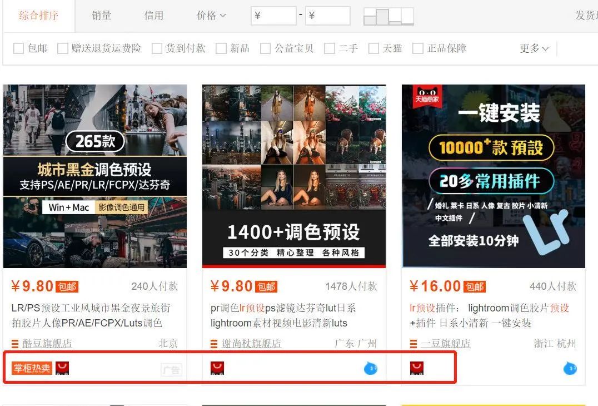Enable the 正品保障 checkbox
Screen dimensions: 598x406
click(418, 48)
